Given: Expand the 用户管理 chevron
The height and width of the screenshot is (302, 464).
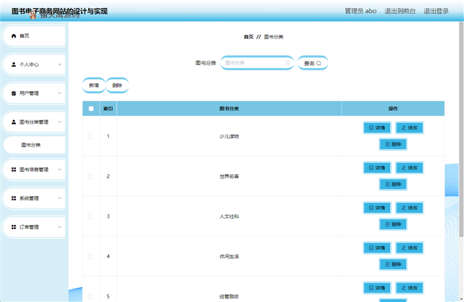Looking at the screenshot, I should coord(60,93).
